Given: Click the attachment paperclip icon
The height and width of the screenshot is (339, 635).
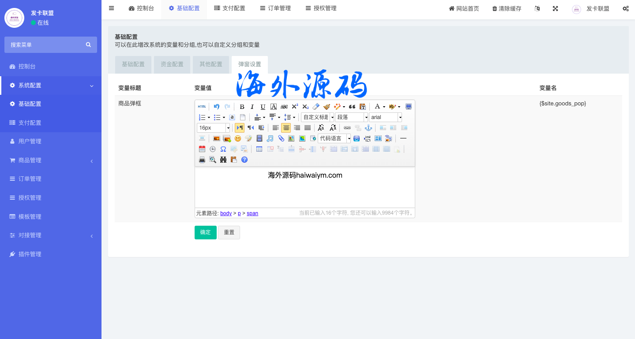Looking at the screenshot, I should tap(281, 138).
